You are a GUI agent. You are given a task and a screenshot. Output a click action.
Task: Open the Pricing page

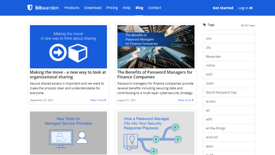pos(112,8)
